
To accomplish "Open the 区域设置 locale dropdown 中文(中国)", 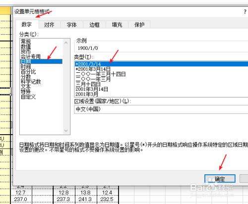I will 161,109.
